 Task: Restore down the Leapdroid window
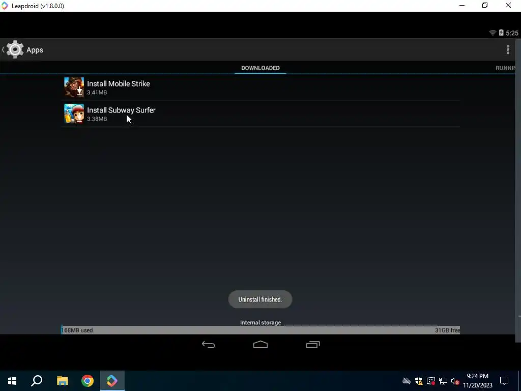click(x=485, y=6)
